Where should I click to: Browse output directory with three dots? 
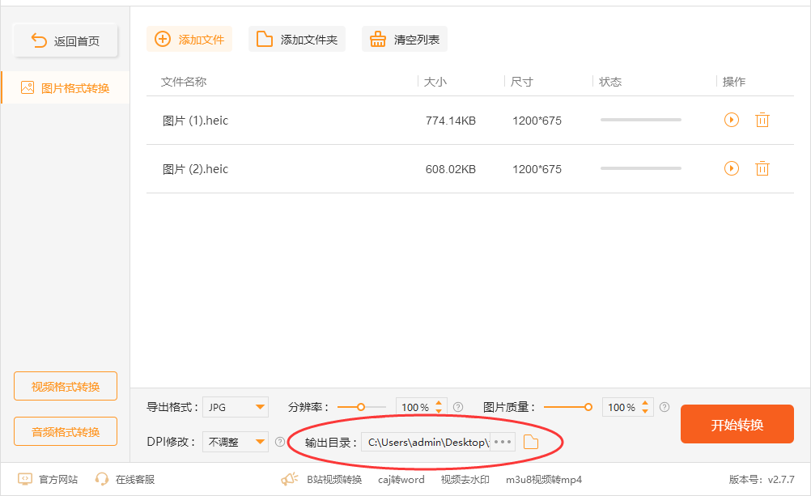(502, 443)
